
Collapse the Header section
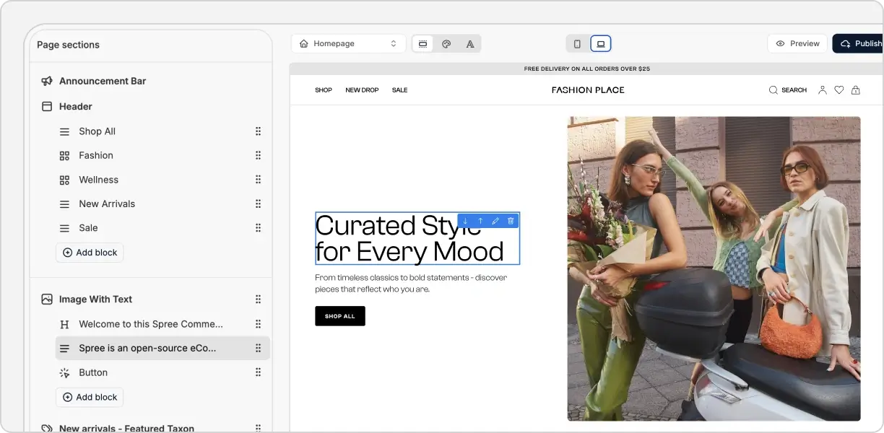tap(75, 106)
